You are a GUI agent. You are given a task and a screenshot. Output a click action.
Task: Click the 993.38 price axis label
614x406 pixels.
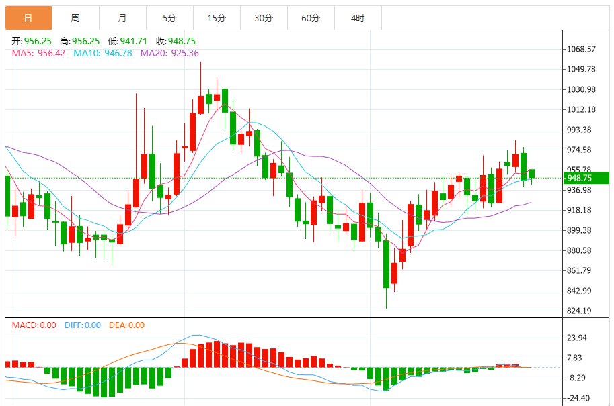point(579,130)
